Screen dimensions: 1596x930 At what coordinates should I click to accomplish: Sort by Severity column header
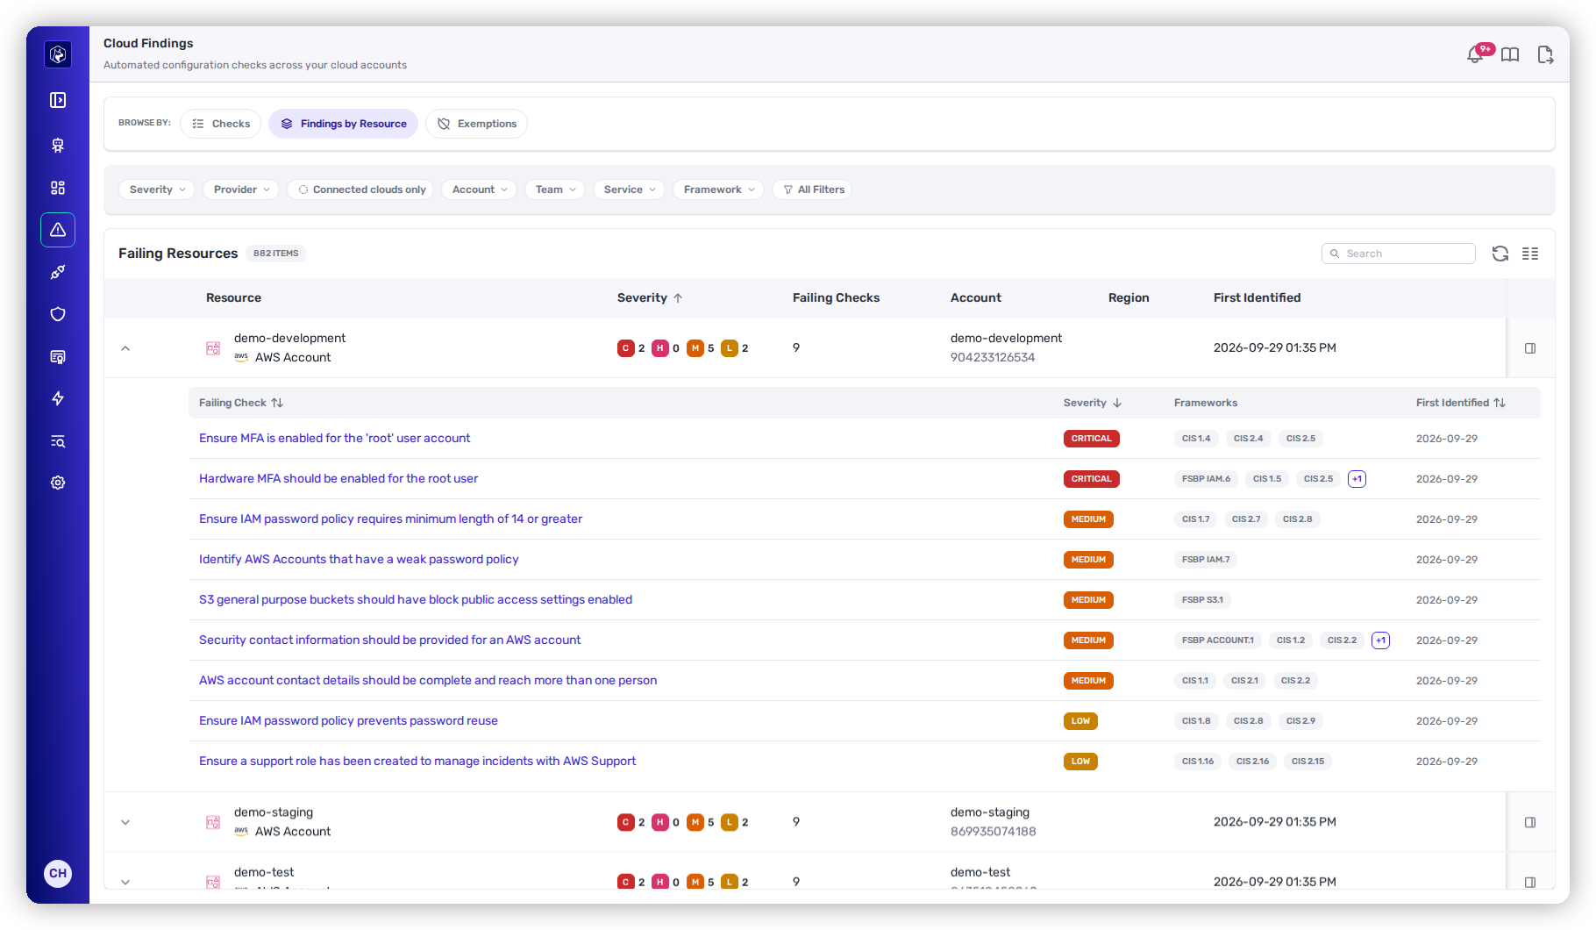click(x=650, y=297)
